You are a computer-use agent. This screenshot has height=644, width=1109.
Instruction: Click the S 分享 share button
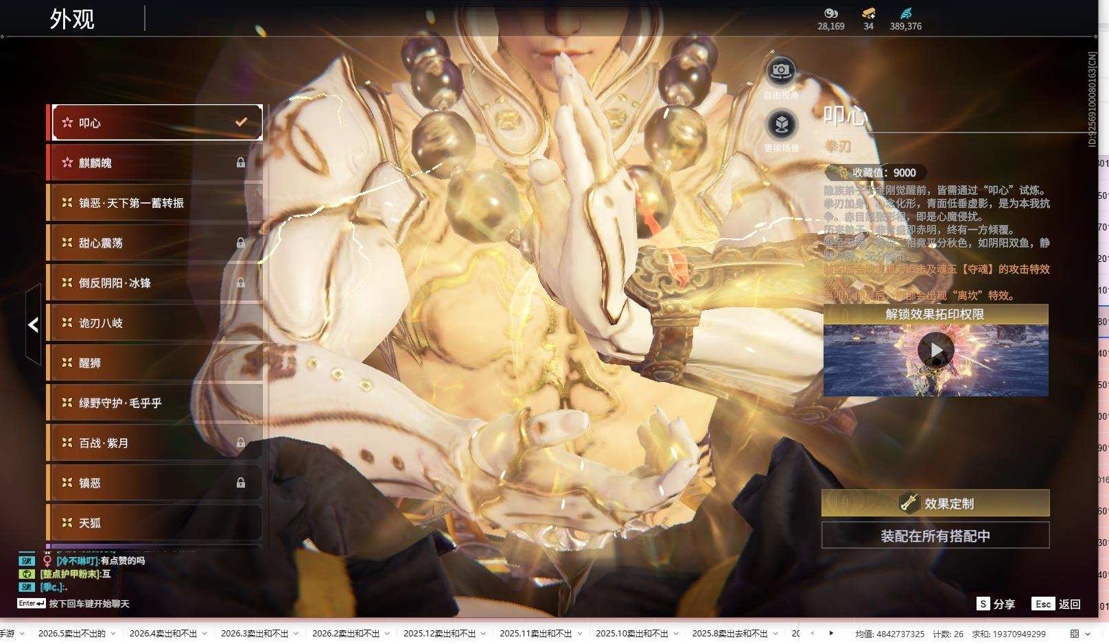(x=996, y=604)
